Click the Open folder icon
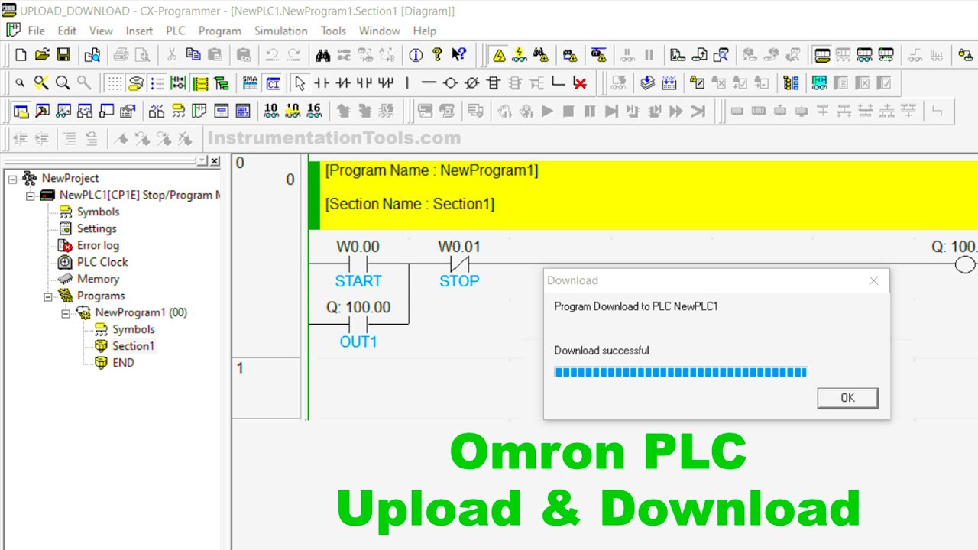Image resolution: width=978 pixels, height=550 pixels. tap(42, 55)
